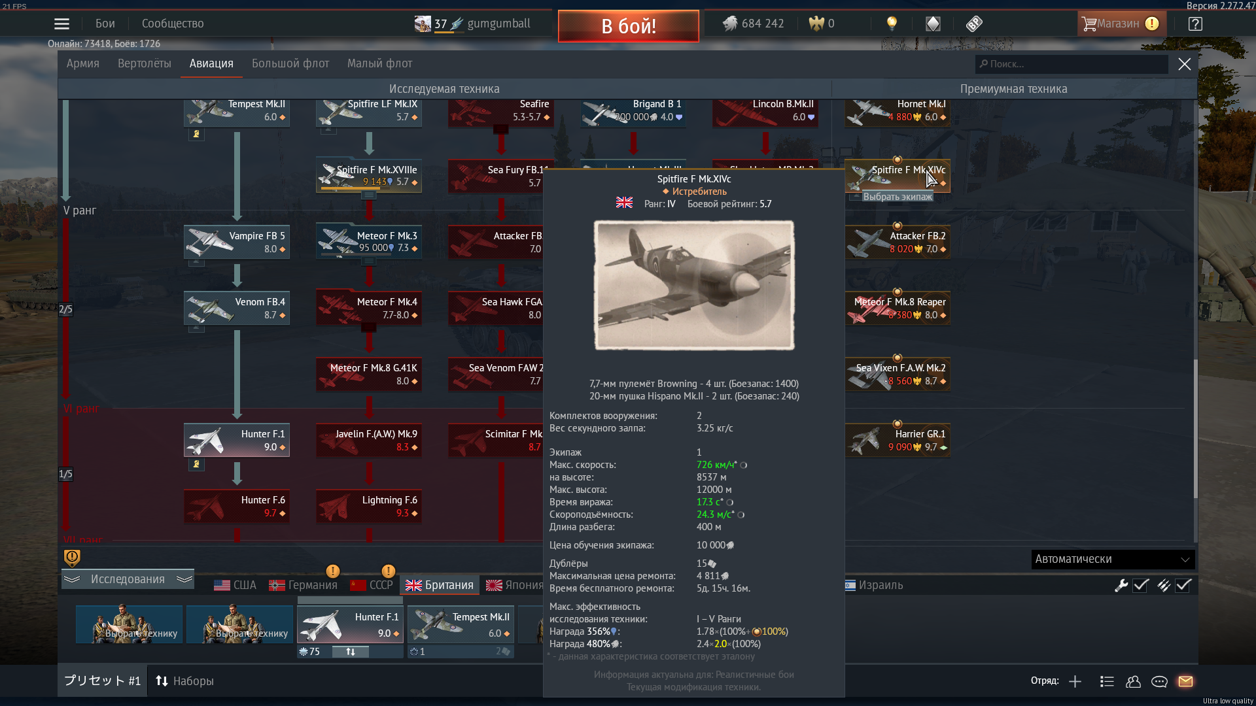Click the В бой! battle button

click(629, 26)
